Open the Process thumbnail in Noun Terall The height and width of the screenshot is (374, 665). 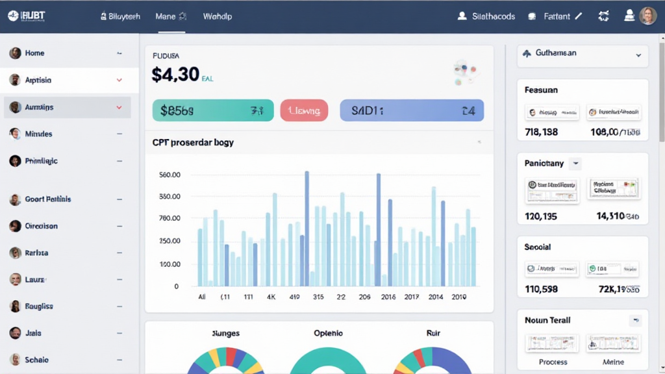click(x=553, y=345)
